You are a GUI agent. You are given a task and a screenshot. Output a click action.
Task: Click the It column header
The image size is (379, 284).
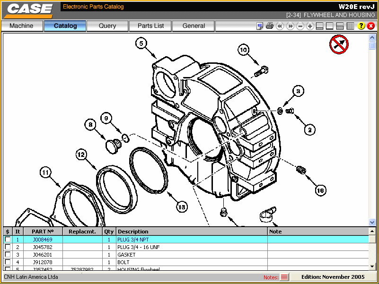point(18,232)
